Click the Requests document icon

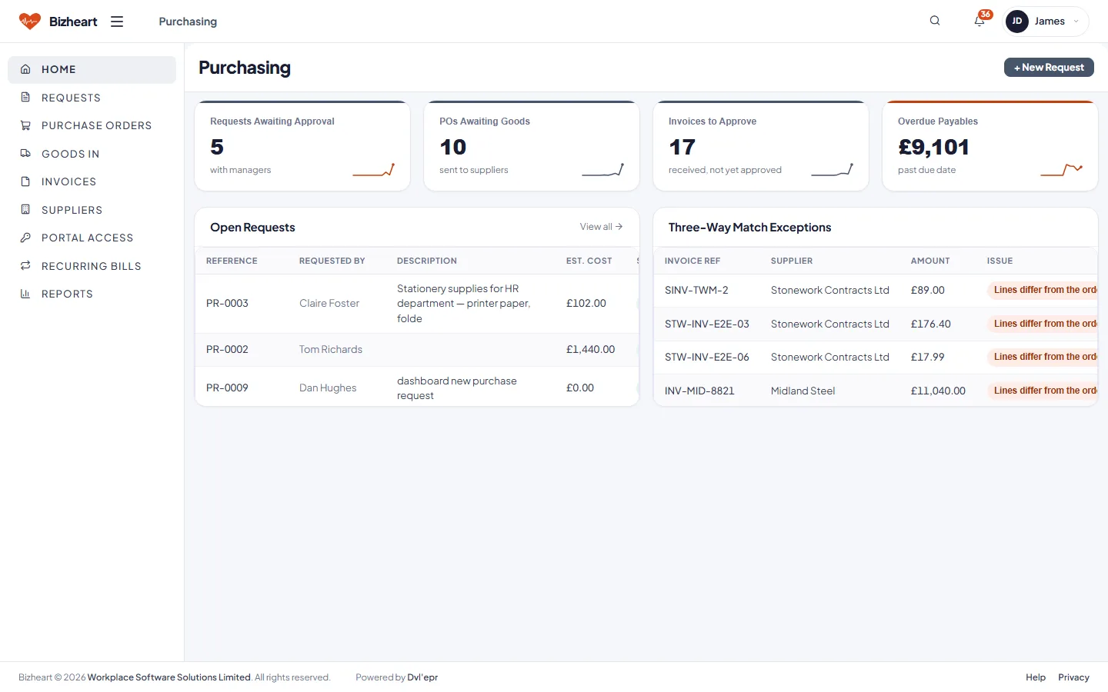(25, 98)
